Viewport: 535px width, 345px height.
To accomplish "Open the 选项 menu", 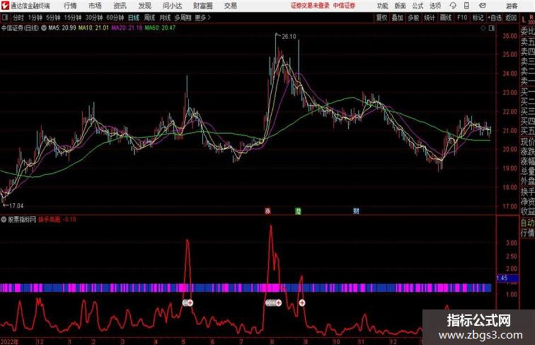I will 435,6.
